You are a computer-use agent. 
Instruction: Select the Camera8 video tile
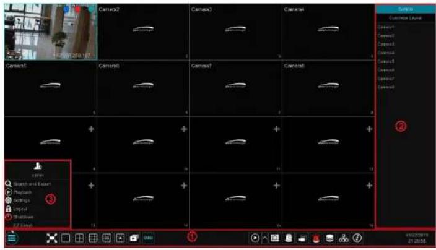tap(328, 88)
